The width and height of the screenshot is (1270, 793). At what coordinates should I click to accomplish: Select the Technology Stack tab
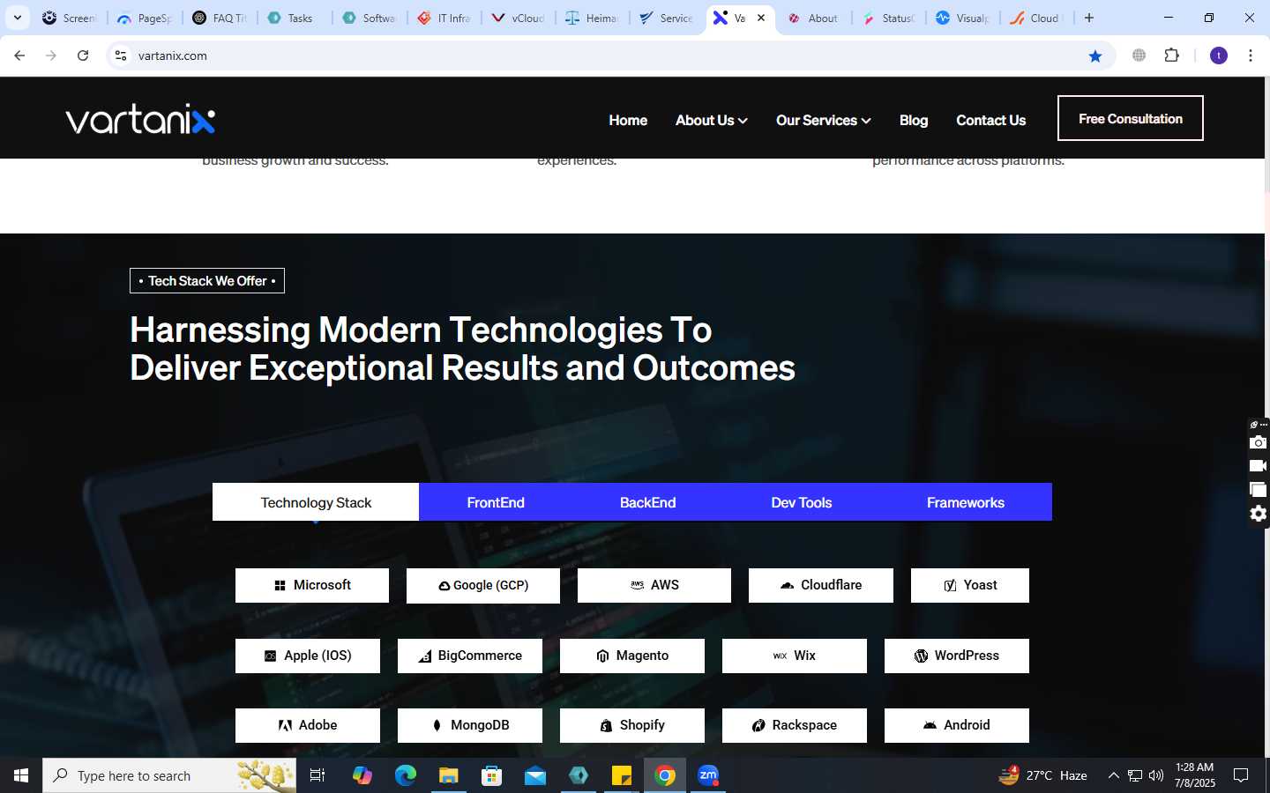click(316, 502)
